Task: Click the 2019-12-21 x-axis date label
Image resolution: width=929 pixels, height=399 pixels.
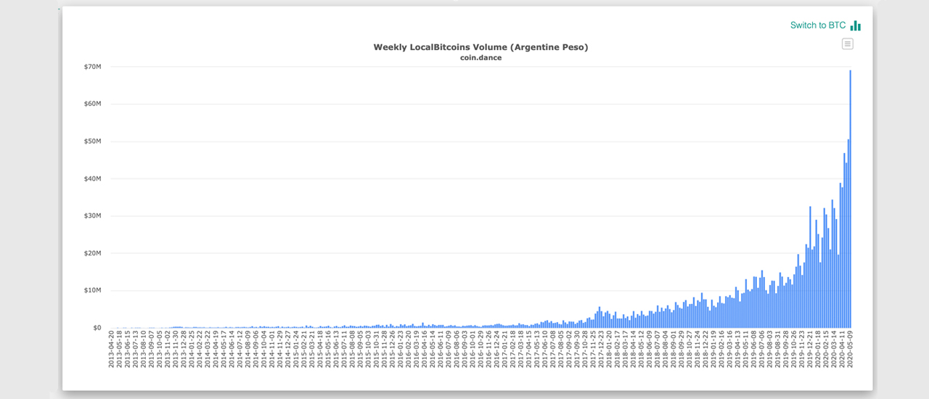Action: pos(810,350)
